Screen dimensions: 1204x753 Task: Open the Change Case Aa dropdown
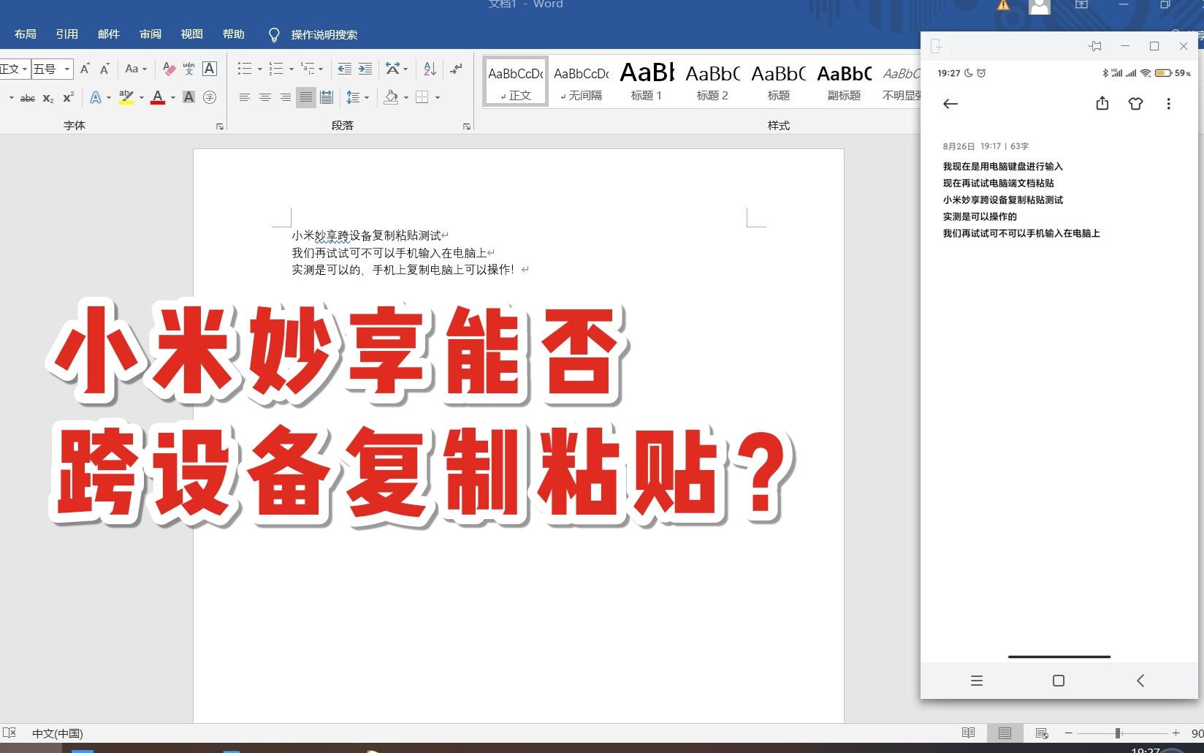point(136,69)
